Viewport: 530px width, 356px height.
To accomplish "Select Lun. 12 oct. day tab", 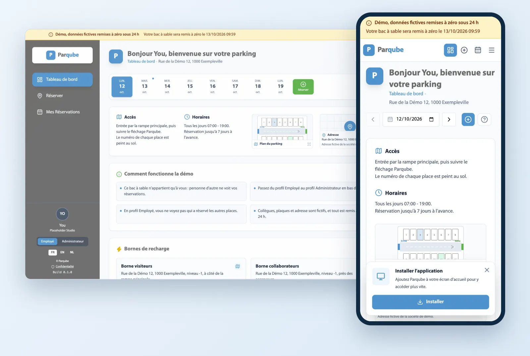I will [x=122, y=86].
